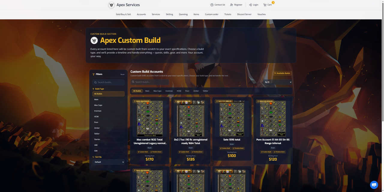384x192 pixels.
Task: Open Sote 1596 total account thumbnail
Action: pyautogui.click(x=232, y=118)
